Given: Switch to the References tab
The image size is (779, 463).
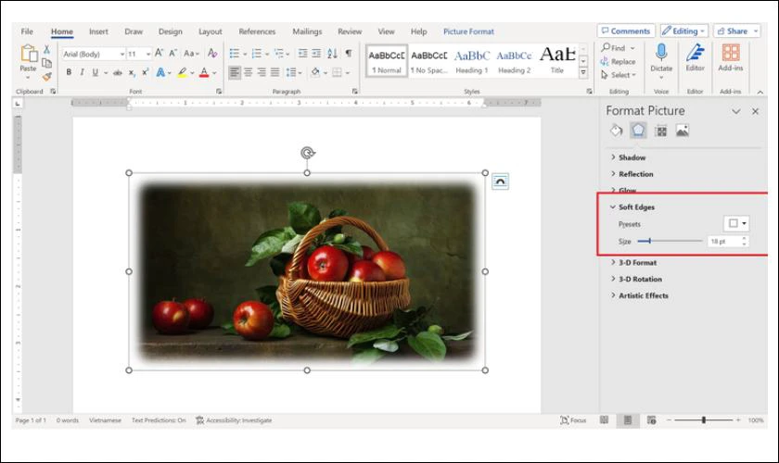Looking at the screenshot, I should pyautogui.click(x=257, y=31).
